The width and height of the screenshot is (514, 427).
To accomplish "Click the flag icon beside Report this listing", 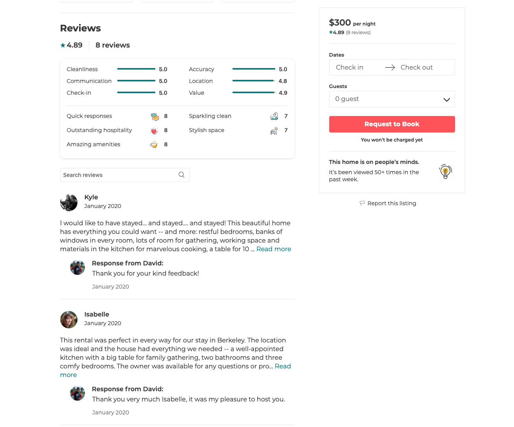I will pos(362,203).
